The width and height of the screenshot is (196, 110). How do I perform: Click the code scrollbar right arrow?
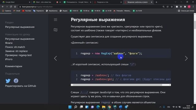point(170,85)
